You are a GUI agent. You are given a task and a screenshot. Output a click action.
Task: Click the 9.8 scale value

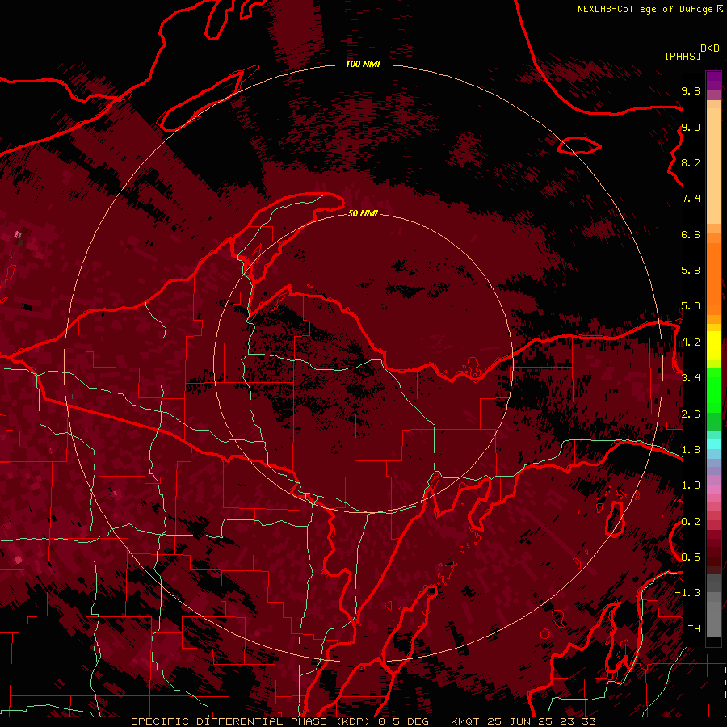pos(691,90)
